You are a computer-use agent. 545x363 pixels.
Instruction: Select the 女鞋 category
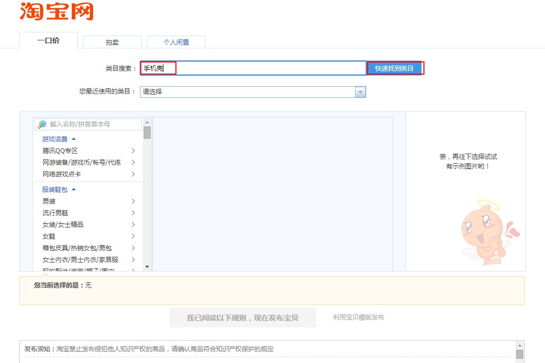click(88, 237)
